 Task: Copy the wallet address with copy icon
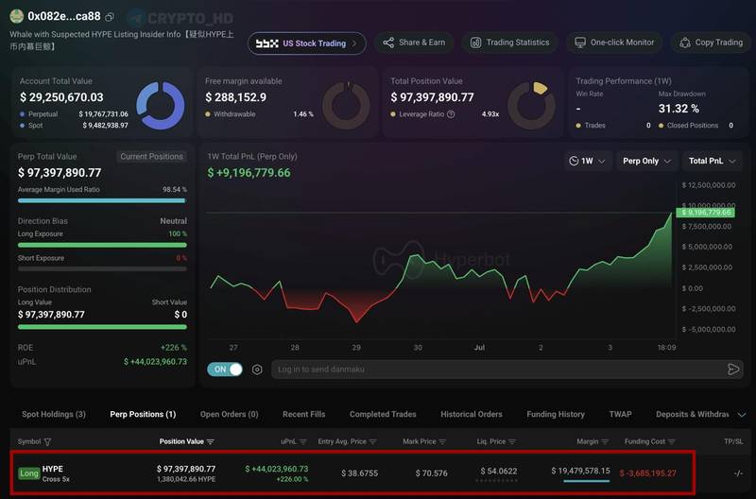click(x=110, y=17)
